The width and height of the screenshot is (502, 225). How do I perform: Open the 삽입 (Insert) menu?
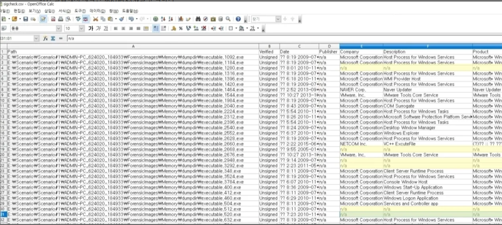49,11
